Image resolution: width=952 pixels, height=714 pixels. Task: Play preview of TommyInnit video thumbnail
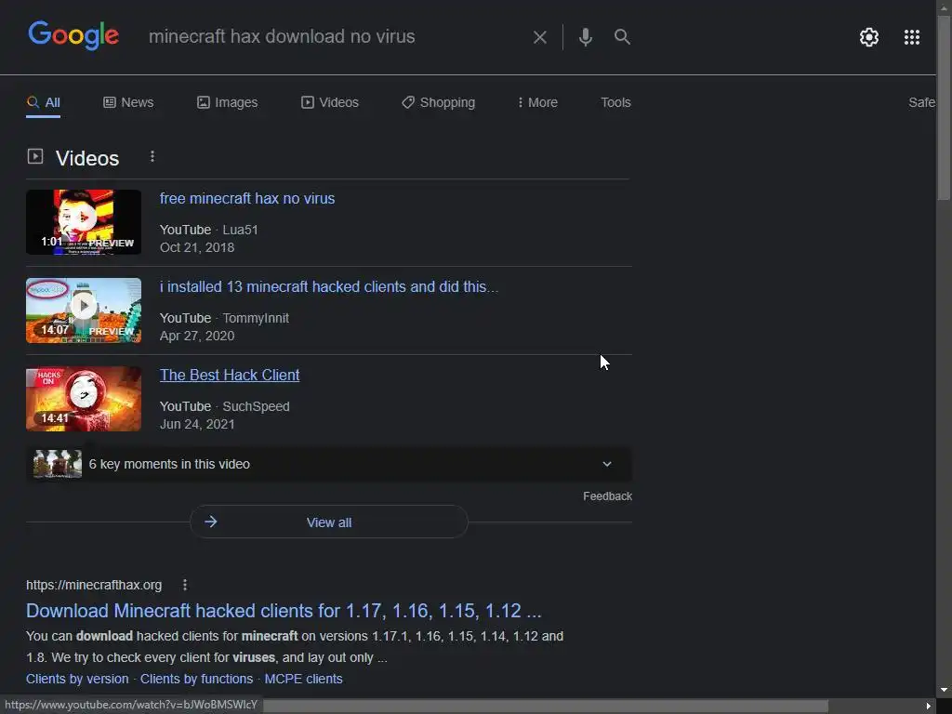tap(83, 311)
